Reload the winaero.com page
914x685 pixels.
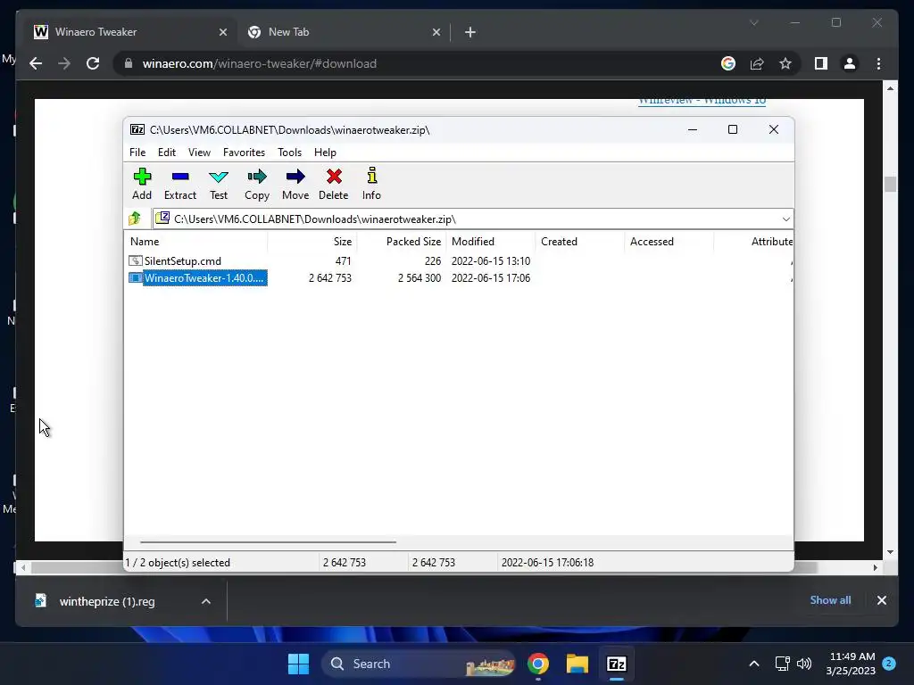click(x=93, y=63)
